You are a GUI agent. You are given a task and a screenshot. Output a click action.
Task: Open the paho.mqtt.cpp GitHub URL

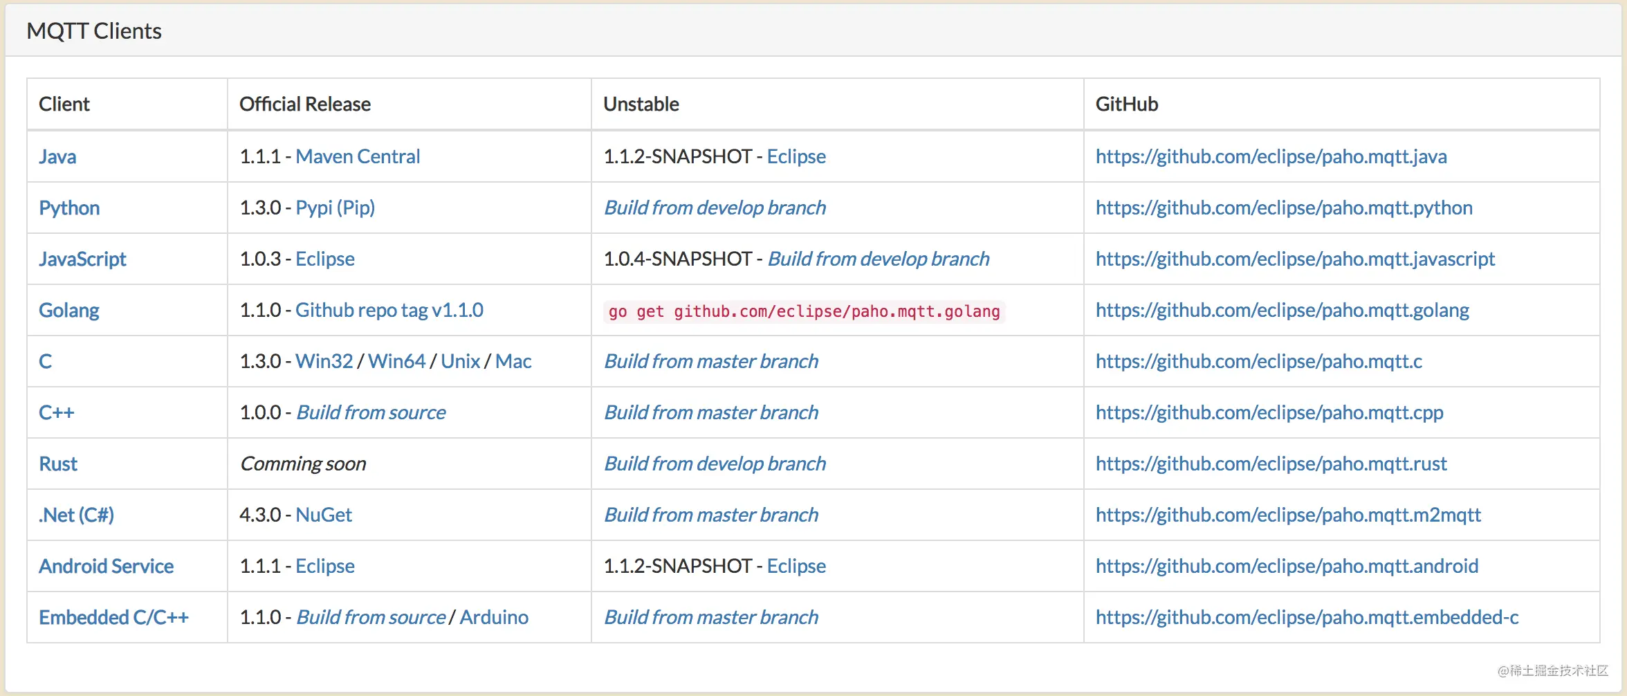coord(1270,412)
